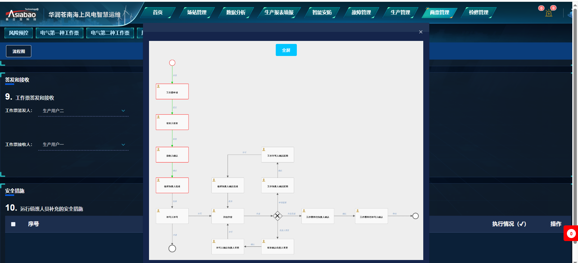Close the flowchart dialog with X

421,32
